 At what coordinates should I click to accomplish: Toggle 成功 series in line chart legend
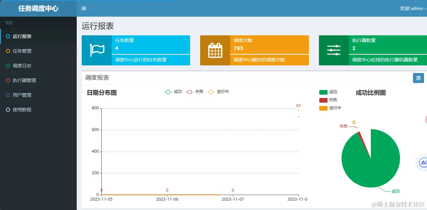click(x=173, y=92)
